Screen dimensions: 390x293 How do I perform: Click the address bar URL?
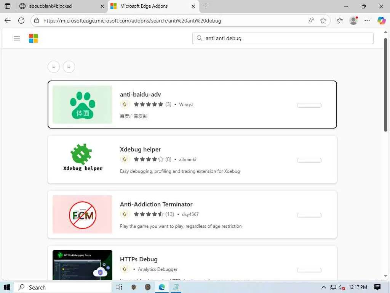pyautogui.click(x=132, y=21)
